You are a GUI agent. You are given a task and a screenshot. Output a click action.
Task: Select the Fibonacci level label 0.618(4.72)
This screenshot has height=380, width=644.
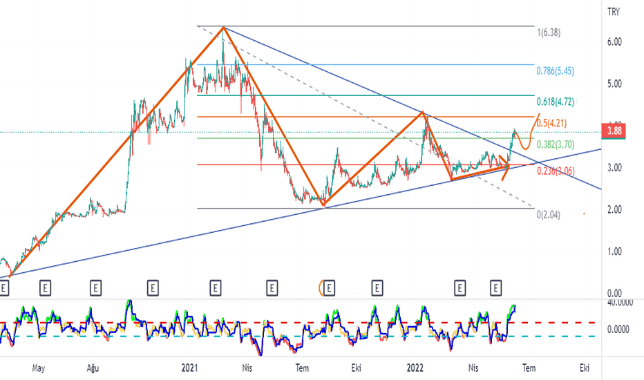[x=555, y=102]
